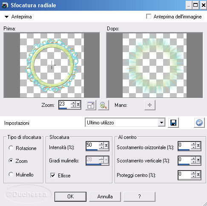Click the Proteggi centro value field

184,174
